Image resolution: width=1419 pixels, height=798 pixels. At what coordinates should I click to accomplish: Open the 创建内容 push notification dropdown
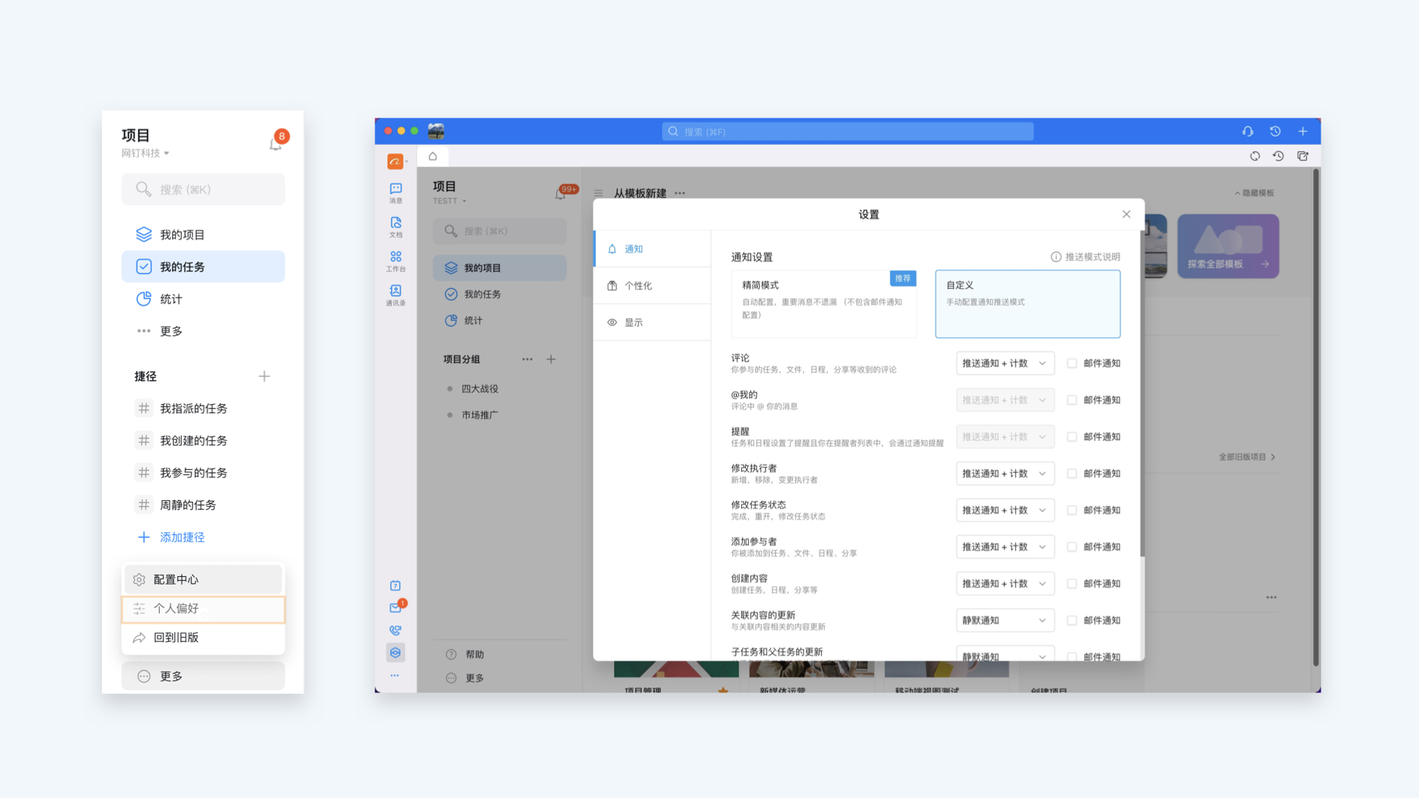tap(1005, 584)
